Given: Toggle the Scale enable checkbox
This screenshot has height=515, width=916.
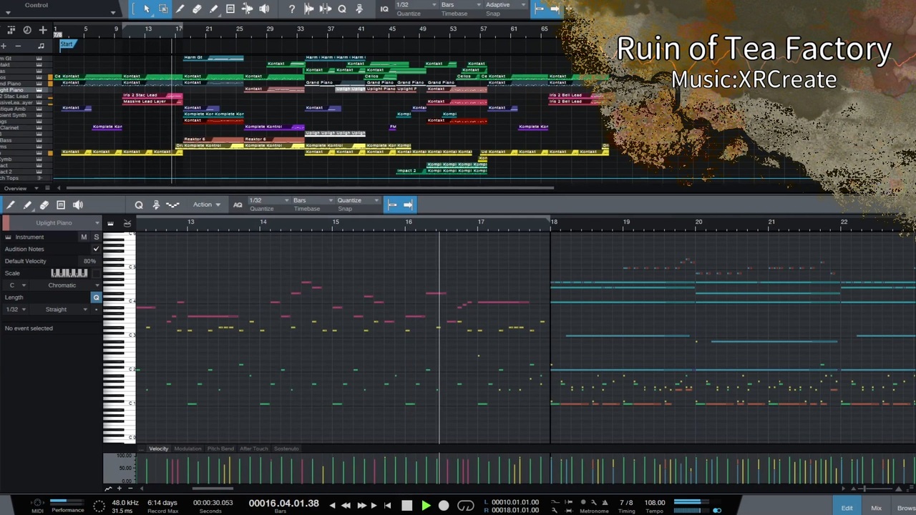Looking at the screenshot, I should tap(97, 273).
